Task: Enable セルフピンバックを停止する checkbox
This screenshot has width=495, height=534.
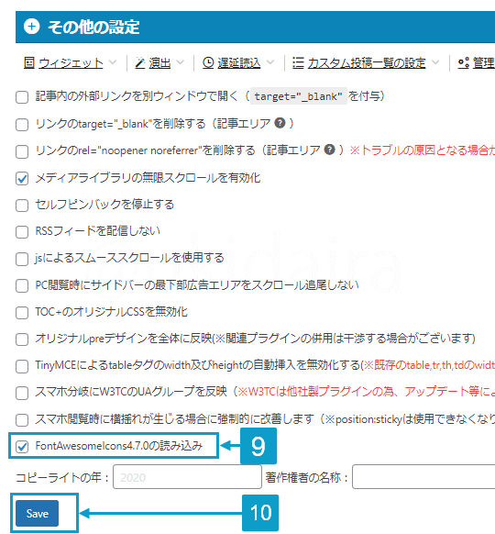Action: [22, 206]
